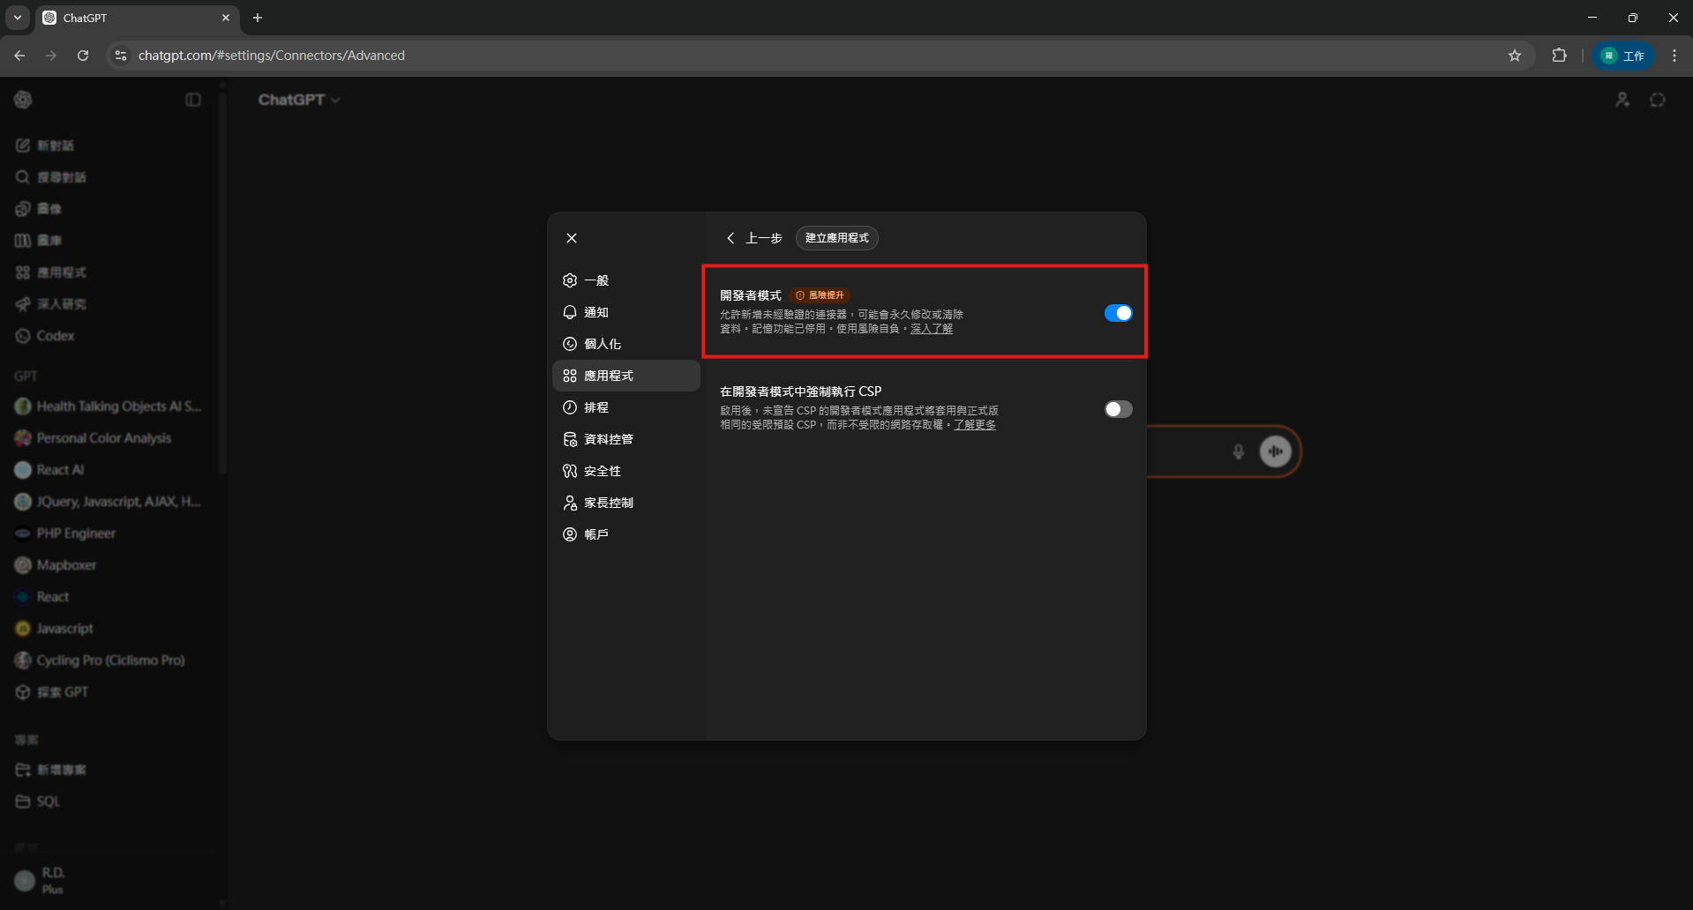Open the 通知 settings tab
Image resolution: width=1693 pixels, height=910 pixels.
(x=626, y=312)
